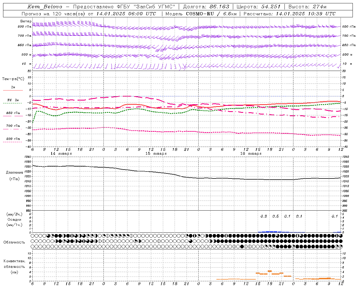Click the forecast start time 14.01.2025 06:00 UTC
Viewport: 357px width, 286px height.
pyautogui.click(x=126, y=14)
